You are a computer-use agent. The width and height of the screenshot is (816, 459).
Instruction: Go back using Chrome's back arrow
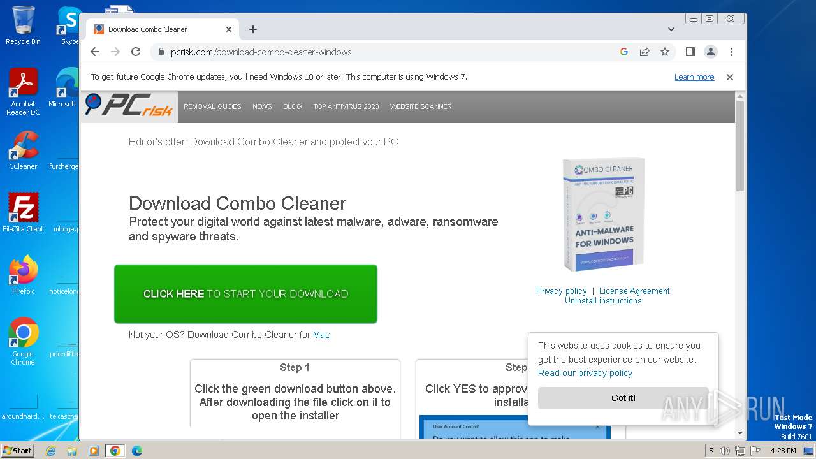coord(95,52)
